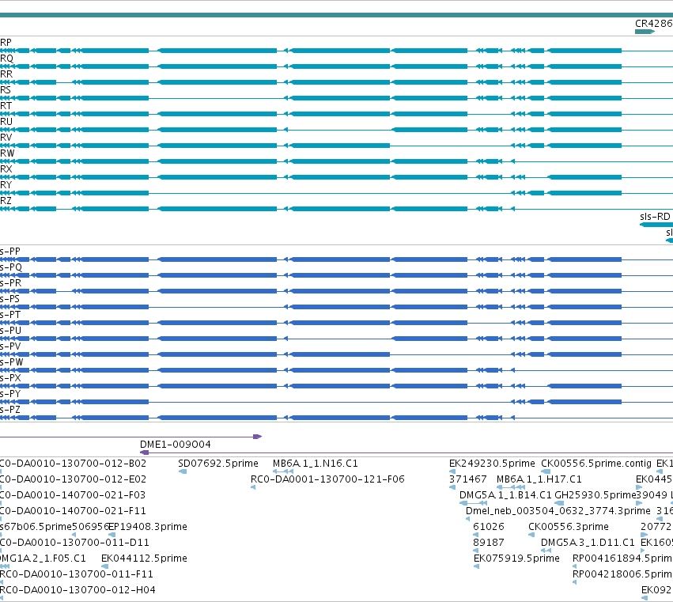The width and height of the screenshot is (673, 602).
Task: Select the purple arrowhead left of DME1-009004 line
Action: pyautogui.click(x=144, y=452)
